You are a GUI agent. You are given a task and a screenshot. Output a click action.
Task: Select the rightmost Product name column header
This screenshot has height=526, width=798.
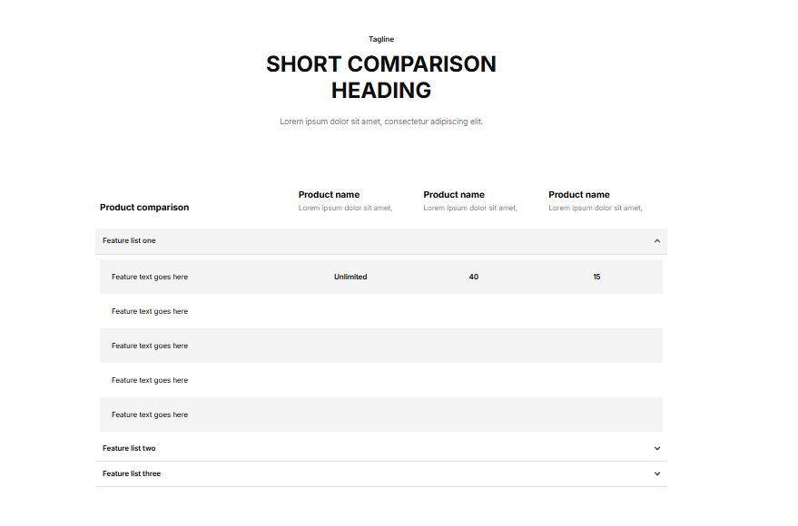click(579, 194)
